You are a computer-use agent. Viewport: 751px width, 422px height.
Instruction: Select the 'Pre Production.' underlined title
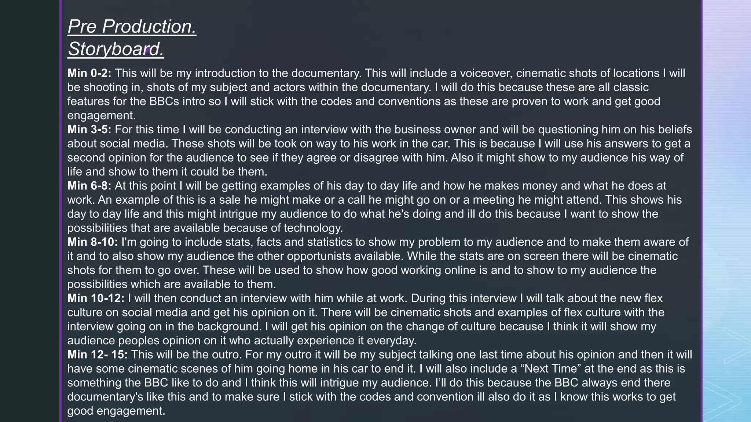point(132,27)
